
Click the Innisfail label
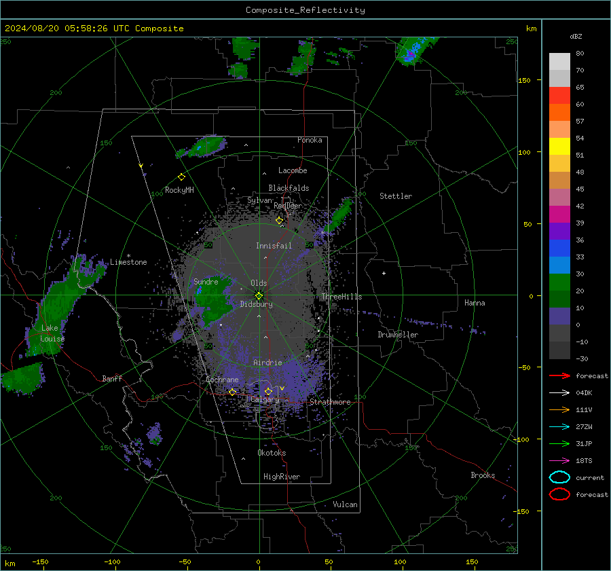point(274,246)
